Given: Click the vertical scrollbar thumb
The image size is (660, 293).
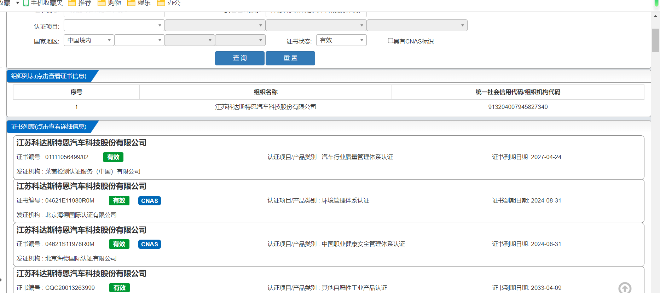Looking at the screenshot, I should [x=655, y=40].
